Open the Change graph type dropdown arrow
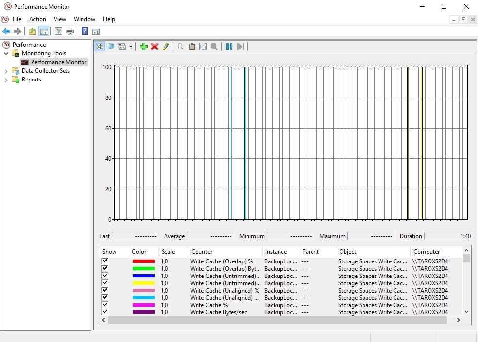The height and width of the screenshot is (342, 478). click(x=131, y=47)
